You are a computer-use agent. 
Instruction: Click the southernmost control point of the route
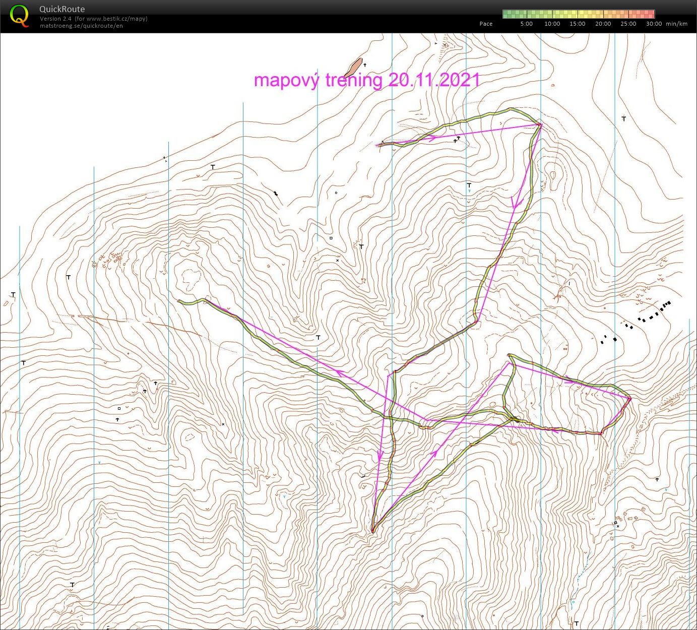(x=372, y=530)
